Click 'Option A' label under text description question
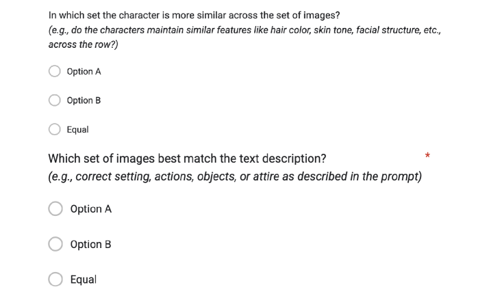This screenshot has height=300, width=489. pyautogui.click(x=90, y=209)
